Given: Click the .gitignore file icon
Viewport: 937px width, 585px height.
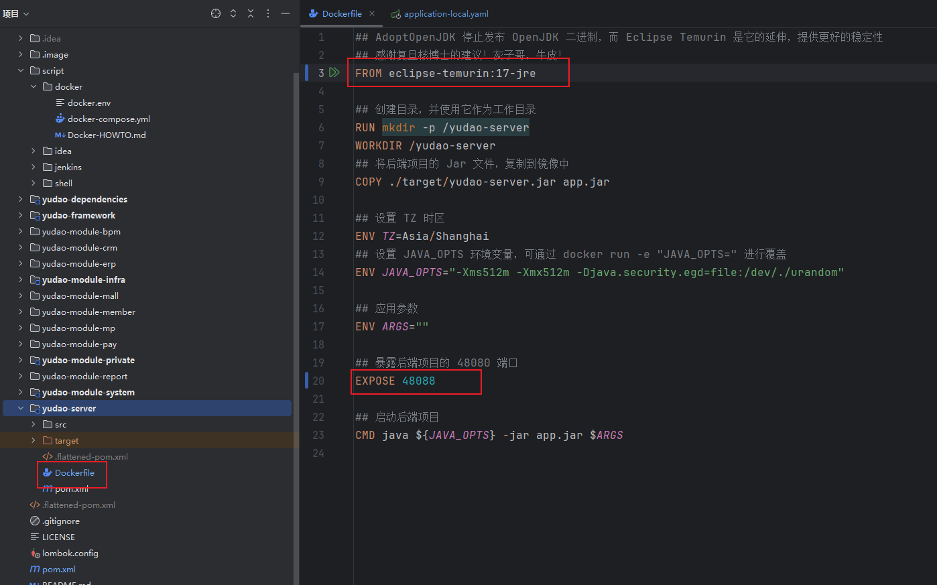Looking at the screenshot, I should (35, 521).
